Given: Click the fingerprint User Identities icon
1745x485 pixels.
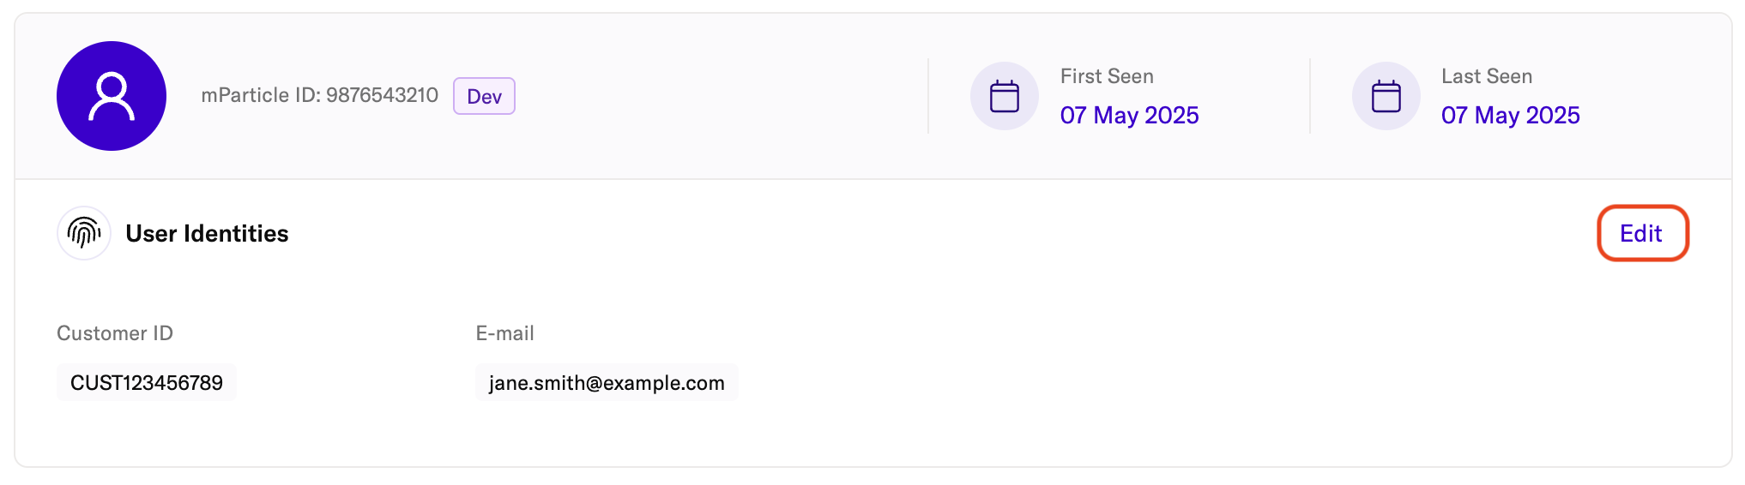Looking at the screenshot, I should coord(84,233).
